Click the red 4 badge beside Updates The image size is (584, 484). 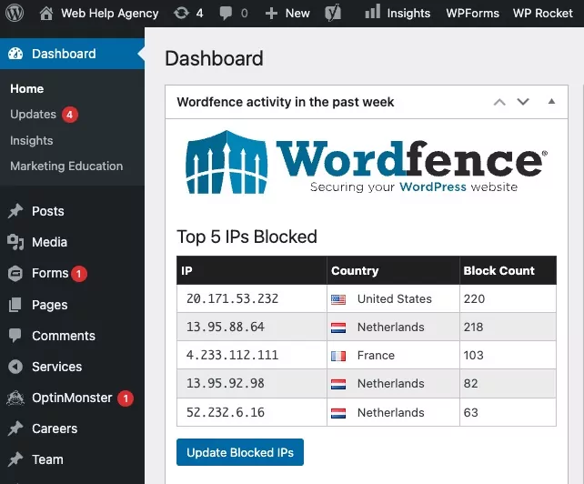[70, 115]
